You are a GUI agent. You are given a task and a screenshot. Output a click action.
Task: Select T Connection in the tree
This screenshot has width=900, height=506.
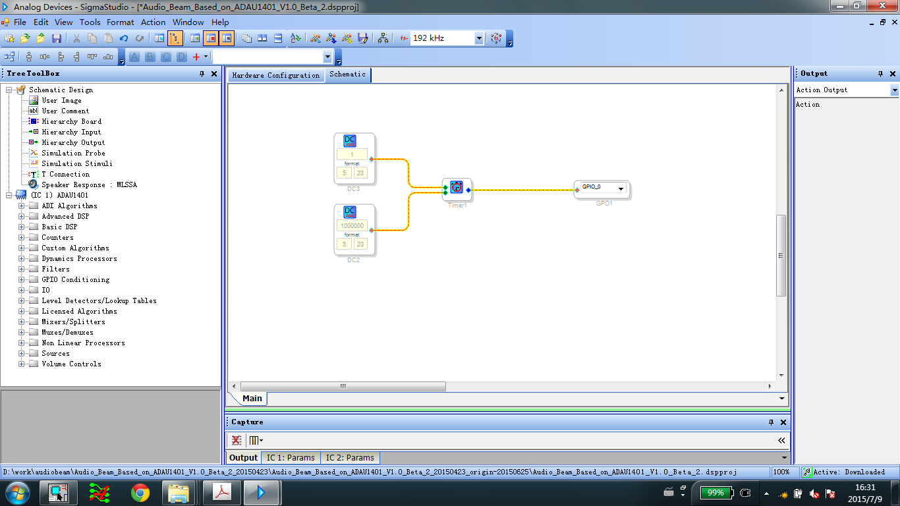[65, 174]
